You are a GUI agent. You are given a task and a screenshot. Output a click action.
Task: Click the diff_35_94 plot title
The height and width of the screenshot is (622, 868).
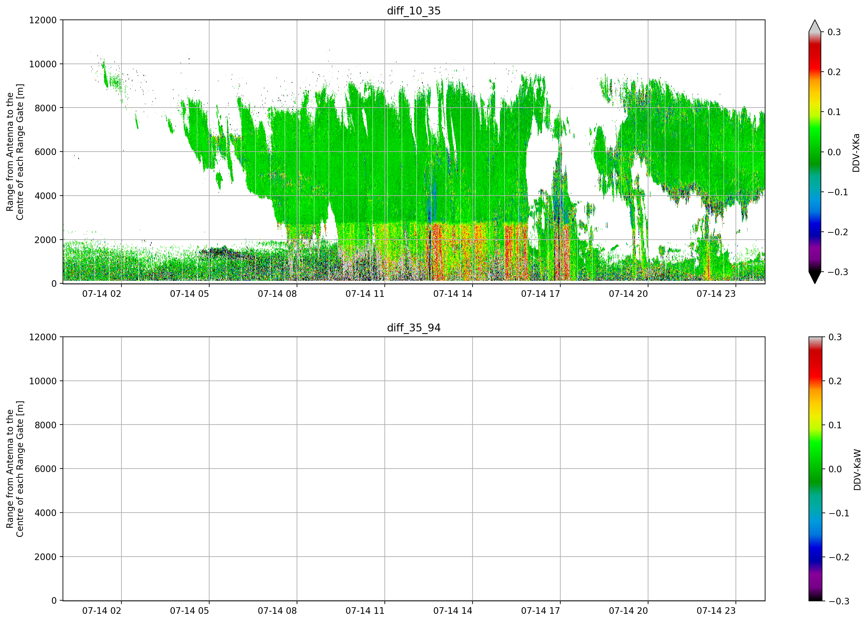(x=414, y=328)
